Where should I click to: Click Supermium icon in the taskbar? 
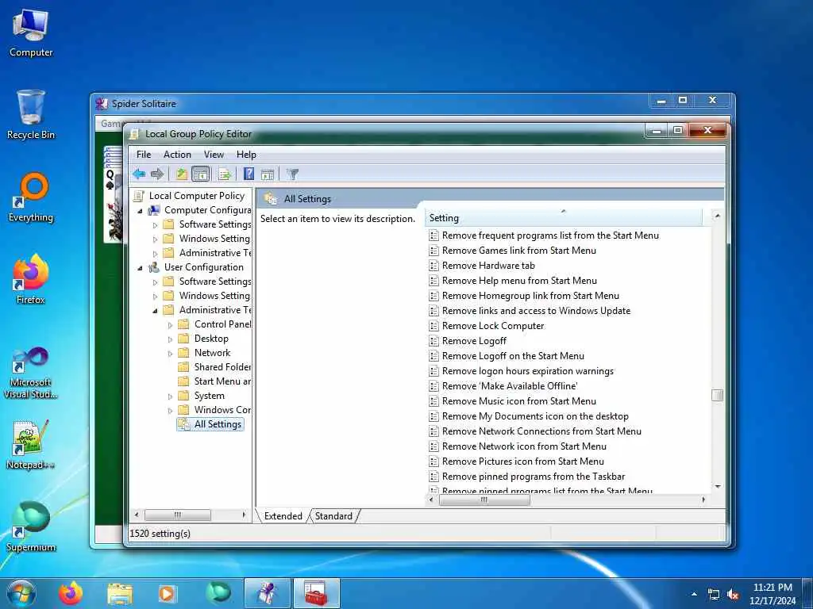click(218, 593)
